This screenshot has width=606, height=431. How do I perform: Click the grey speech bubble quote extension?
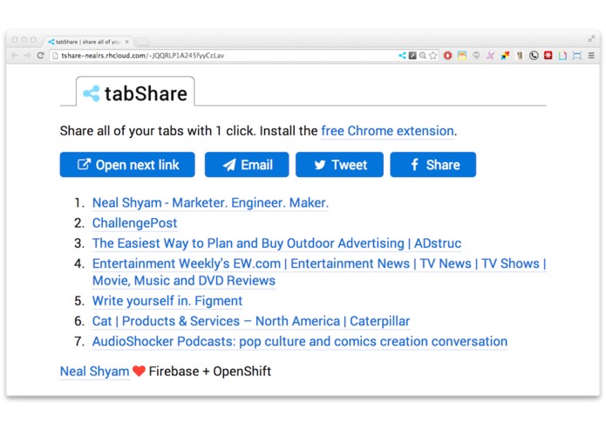tap(476, 56)
